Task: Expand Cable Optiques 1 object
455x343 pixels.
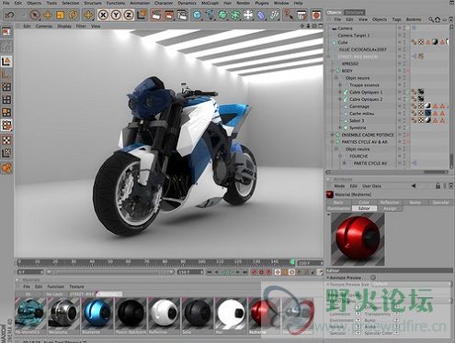Action: [340, 92]
